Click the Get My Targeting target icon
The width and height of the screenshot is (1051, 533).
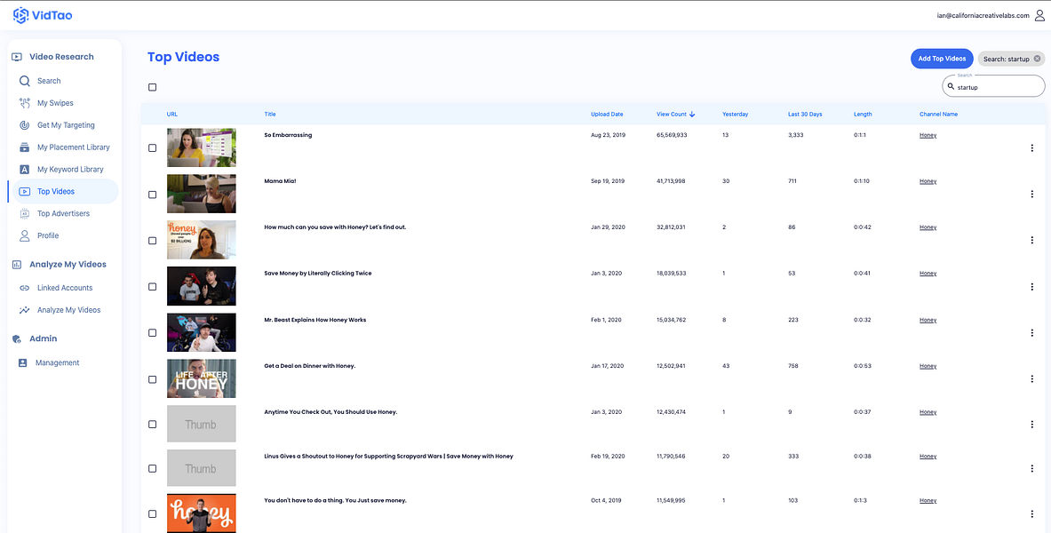pos(25,125)
